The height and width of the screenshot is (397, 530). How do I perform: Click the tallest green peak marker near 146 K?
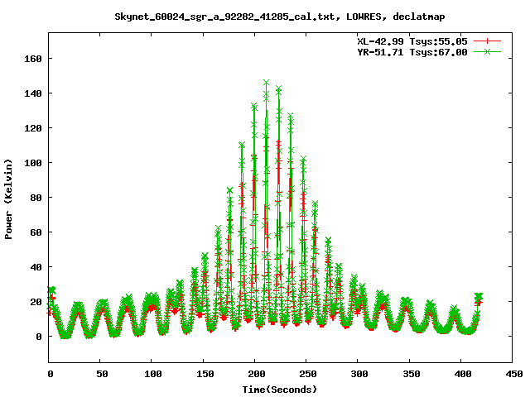267,83
